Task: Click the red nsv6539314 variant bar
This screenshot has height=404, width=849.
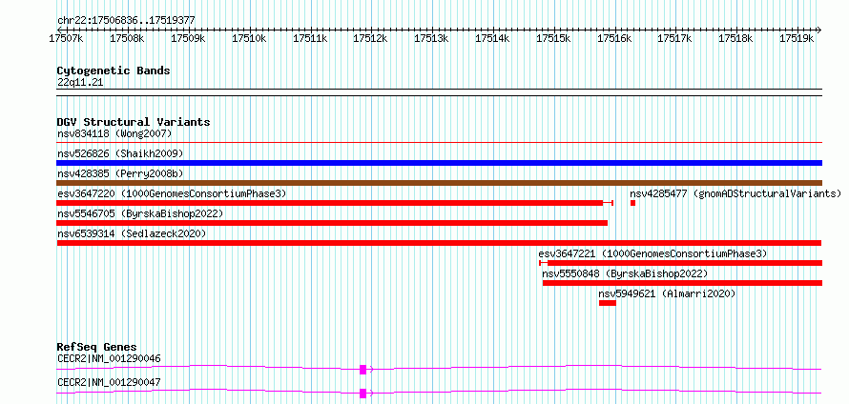Action: pos(439,243)
